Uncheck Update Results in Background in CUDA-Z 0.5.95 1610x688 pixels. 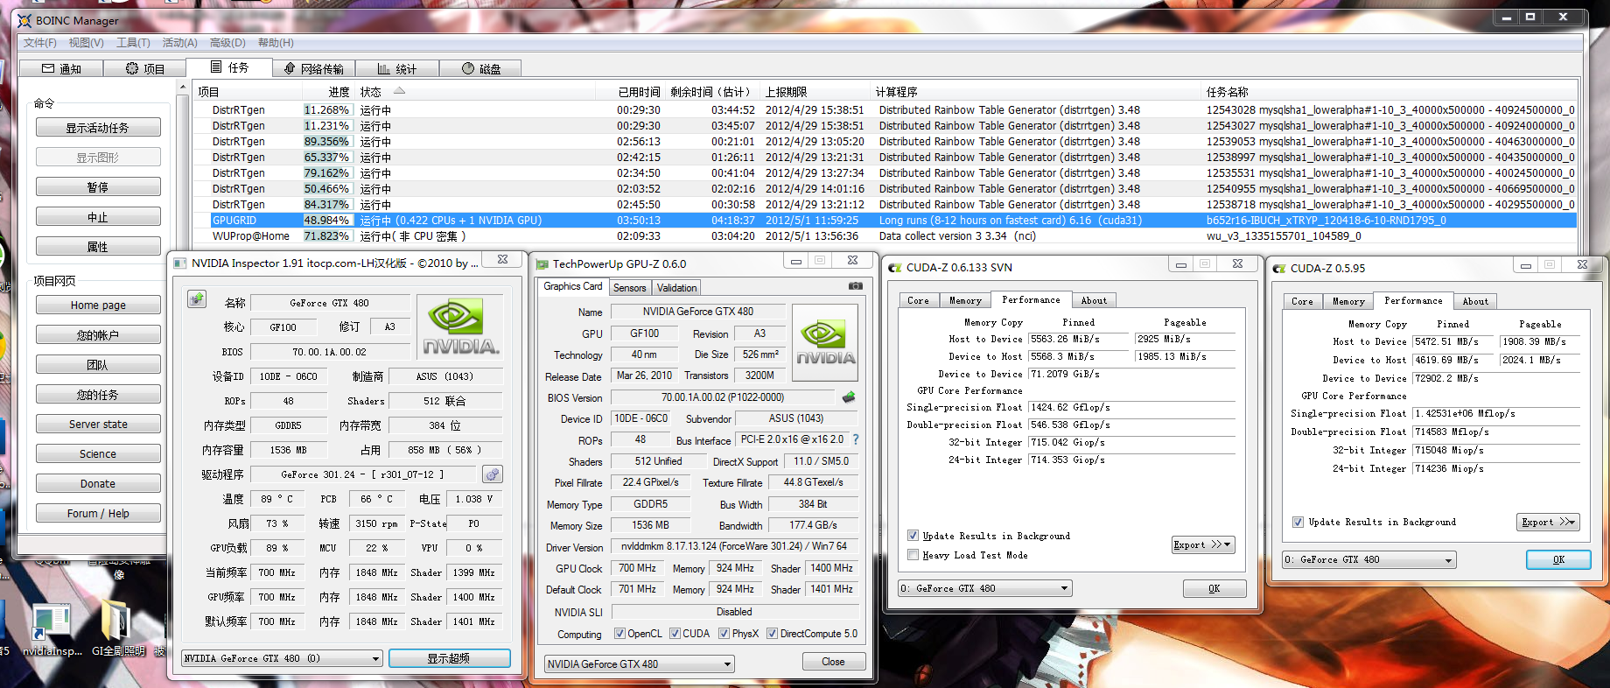tap(1298, 522)
